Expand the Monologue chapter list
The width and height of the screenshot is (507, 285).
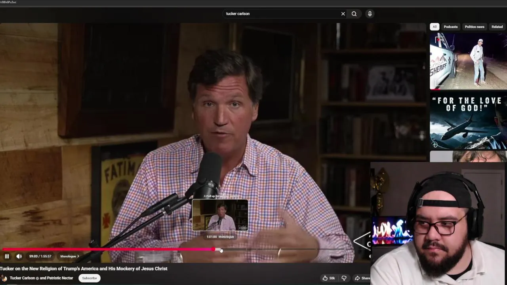(x=70, y=256)
